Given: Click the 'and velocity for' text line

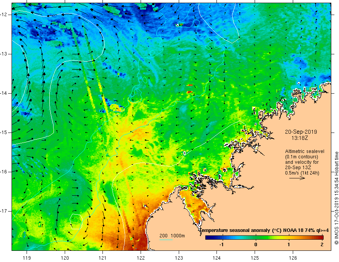Looking at the screenshot, I should point(302,162).
